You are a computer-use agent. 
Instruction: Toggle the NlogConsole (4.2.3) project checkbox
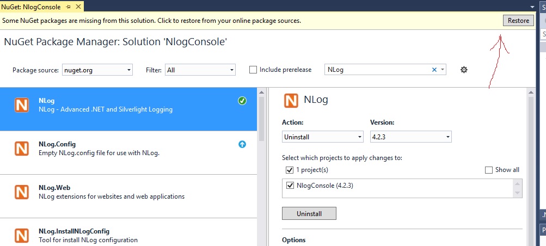pyautogui.click(x=290, y=186)
